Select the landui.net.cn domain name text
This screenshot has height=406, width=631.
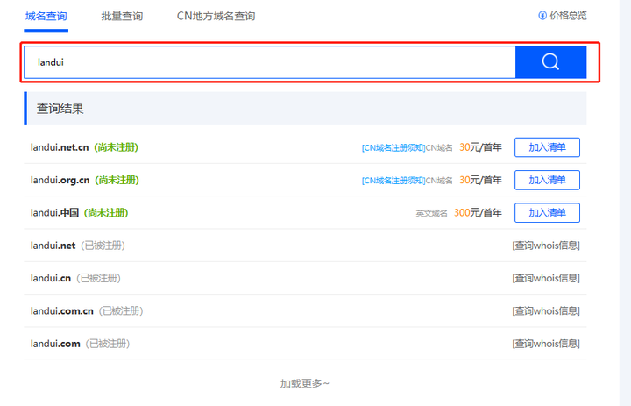pos(60,147)
